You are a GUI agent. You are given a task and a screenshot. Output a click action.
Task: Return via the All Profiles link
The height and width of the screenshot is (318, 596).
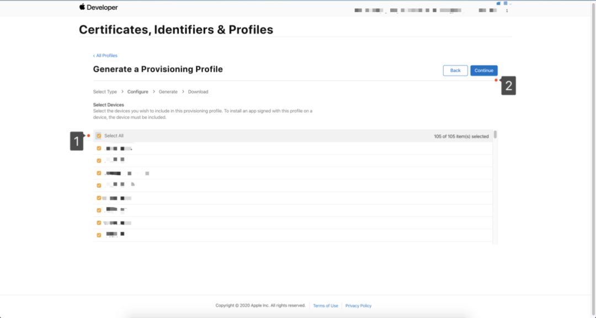pos(105,56)
